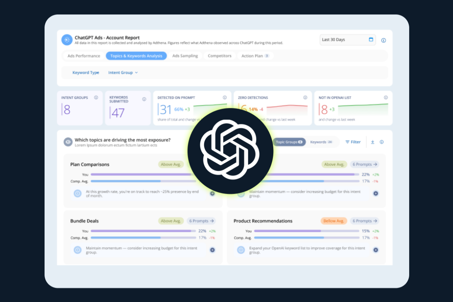Click plus icon in Plan Comparisons insight
Screen dimensions: 453x302
point(212,193)
